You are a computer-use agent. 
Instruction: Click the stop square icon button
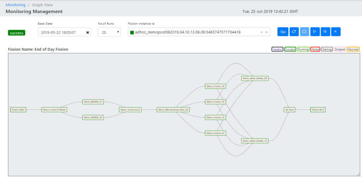[304, 32]
